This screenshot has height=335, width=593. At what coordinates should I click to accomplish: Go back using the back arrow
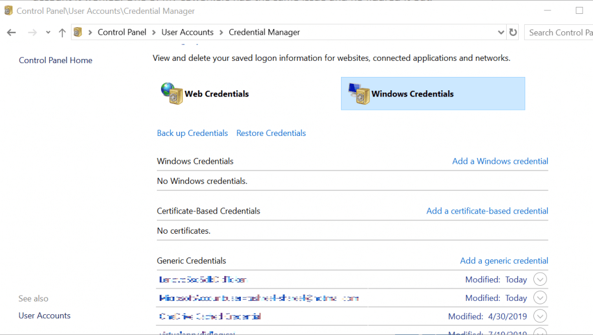click(12, 32)
